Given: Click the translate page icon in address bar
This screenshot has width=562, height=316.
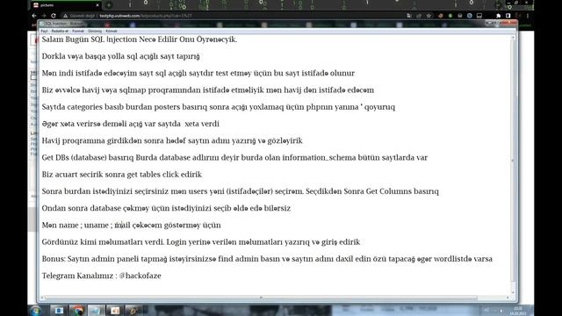Looking at the screenshot, I should tap(409, 16).
